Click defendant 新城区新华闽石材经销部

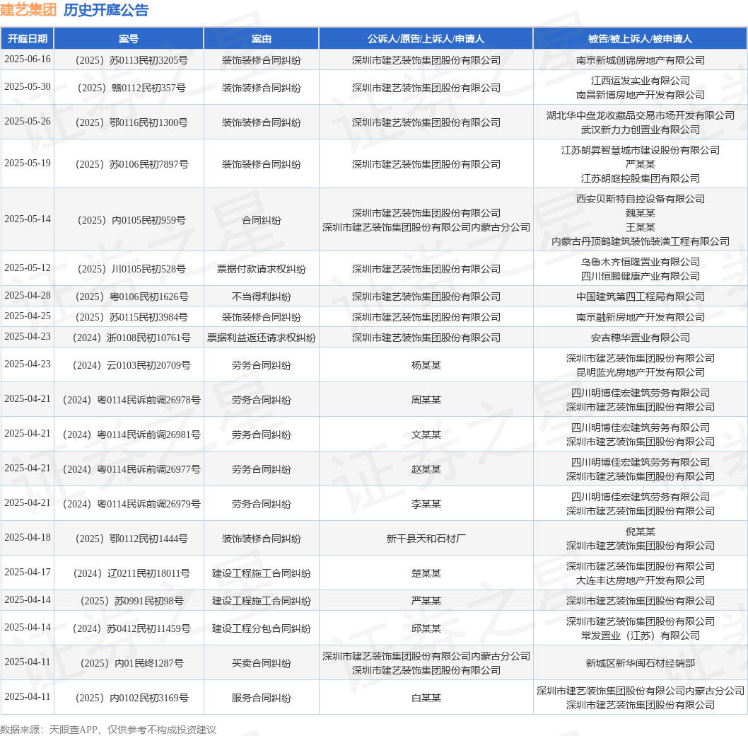click(641, 663)
